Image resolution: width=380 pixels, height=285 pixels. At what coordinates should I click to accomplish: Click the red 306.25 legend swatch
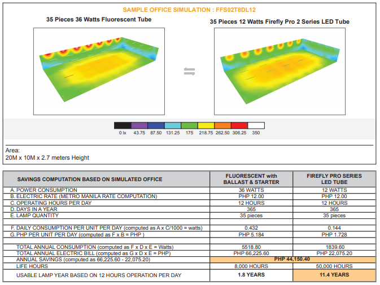pyautogui.click(x=239, y=125)
